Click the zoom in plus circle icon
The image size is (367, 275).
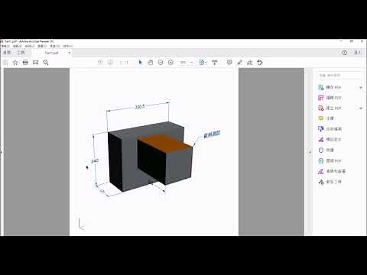[171, 63]
